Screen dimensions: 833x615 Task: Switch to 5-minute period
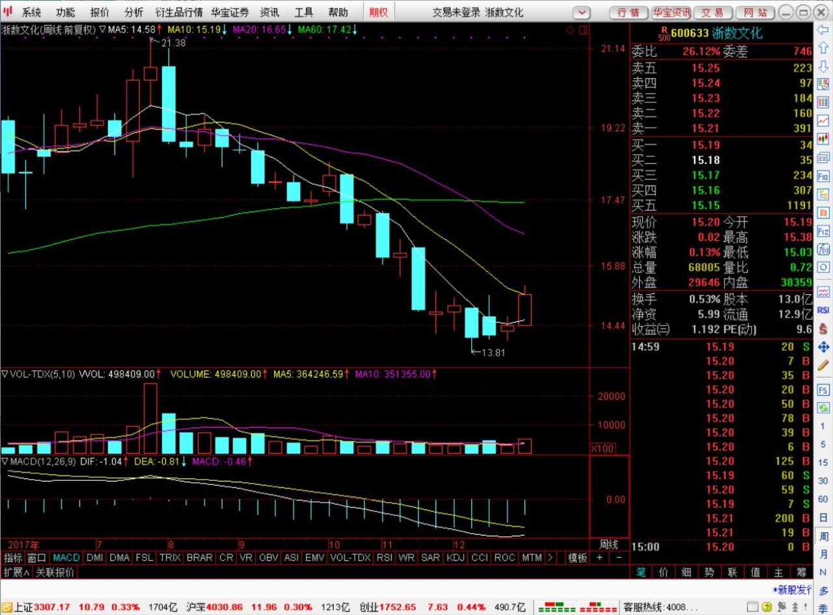coord(823,444)
